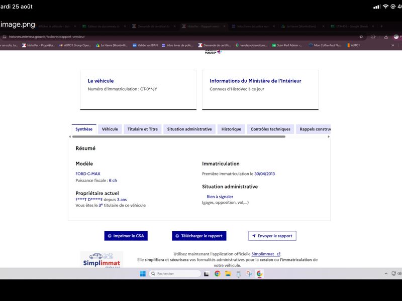Click the owner name F****T D******E
Viewport: 402px width, 301px height.
click(x=89, y=200)
